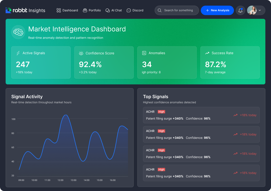
Task: Click the Anomalies document icon
Action: point(144,53)
